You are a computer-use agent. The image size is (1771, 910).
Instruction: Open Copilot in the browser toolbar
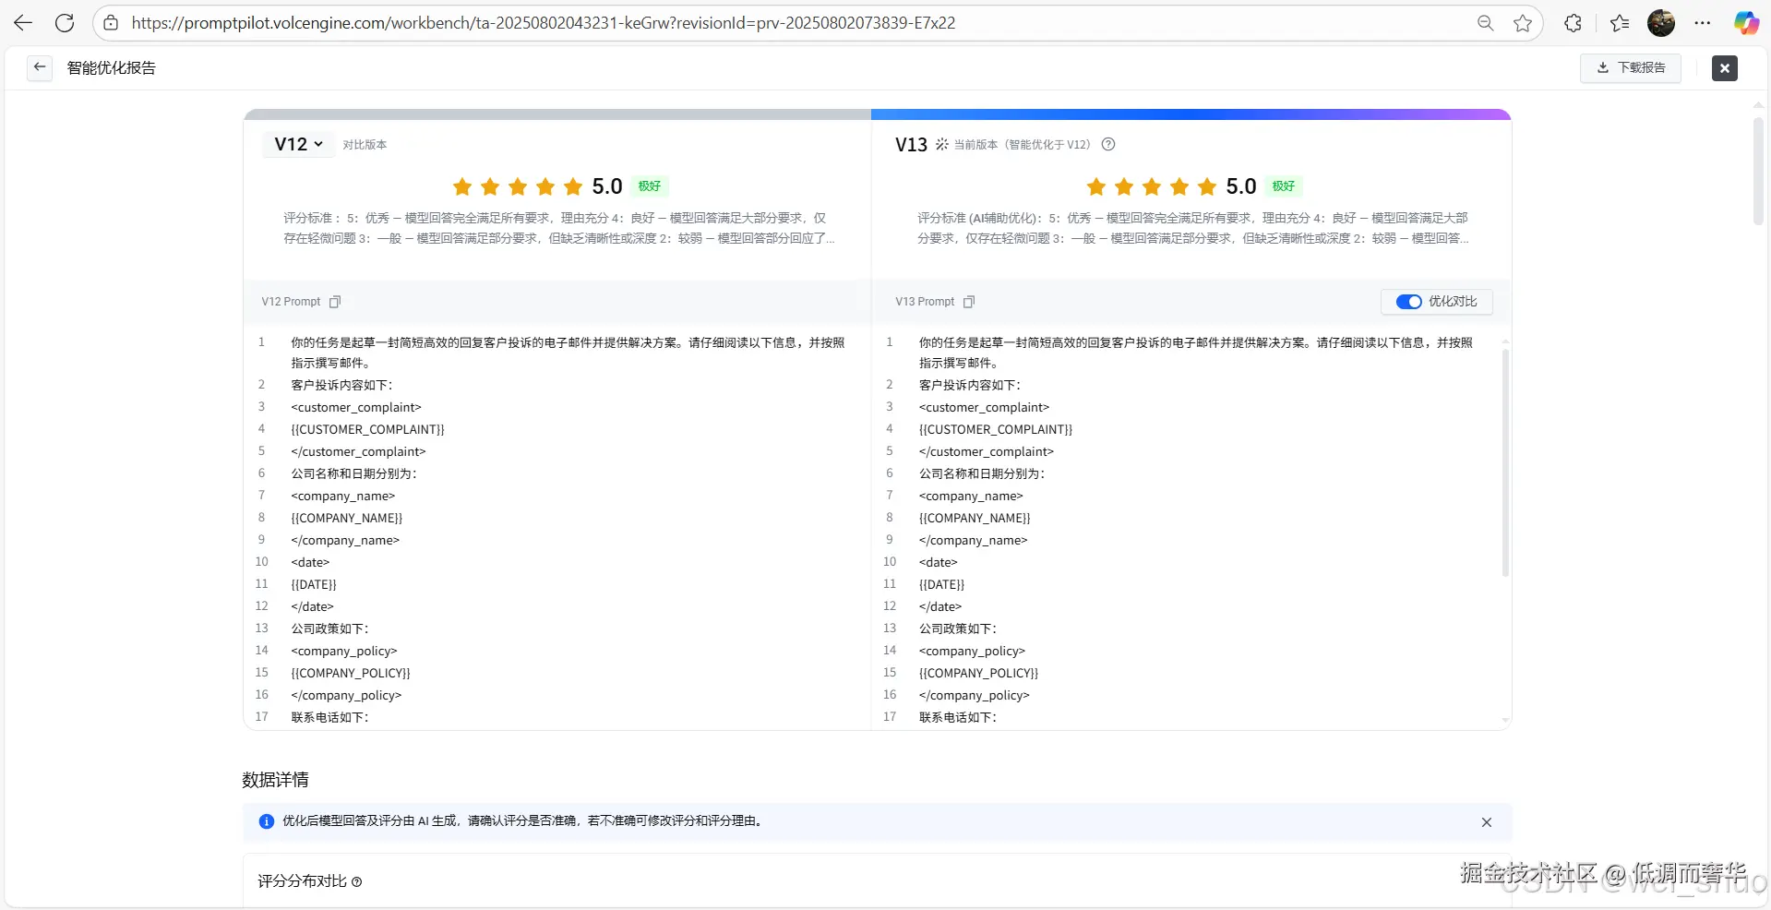pos(1746,22)
